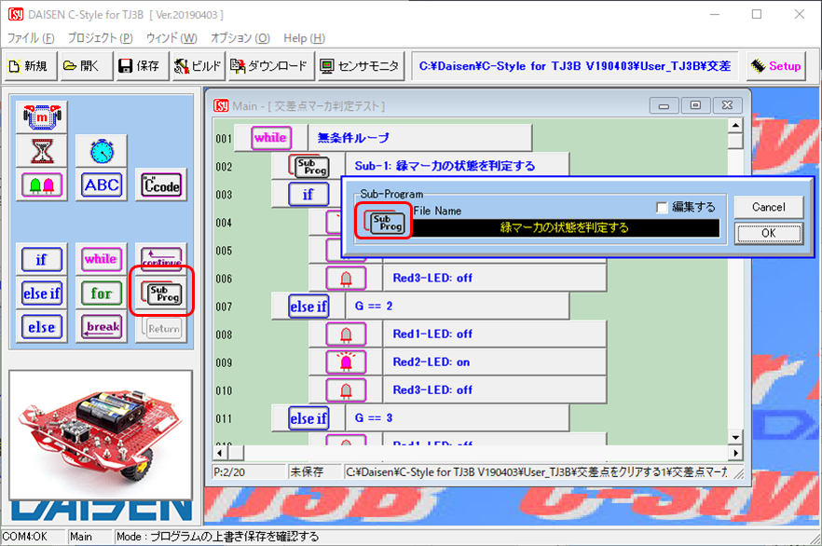Viewport: 822px width, 546px height.
Task: Open Setup in the toolbar
Action: pos(775,66)
